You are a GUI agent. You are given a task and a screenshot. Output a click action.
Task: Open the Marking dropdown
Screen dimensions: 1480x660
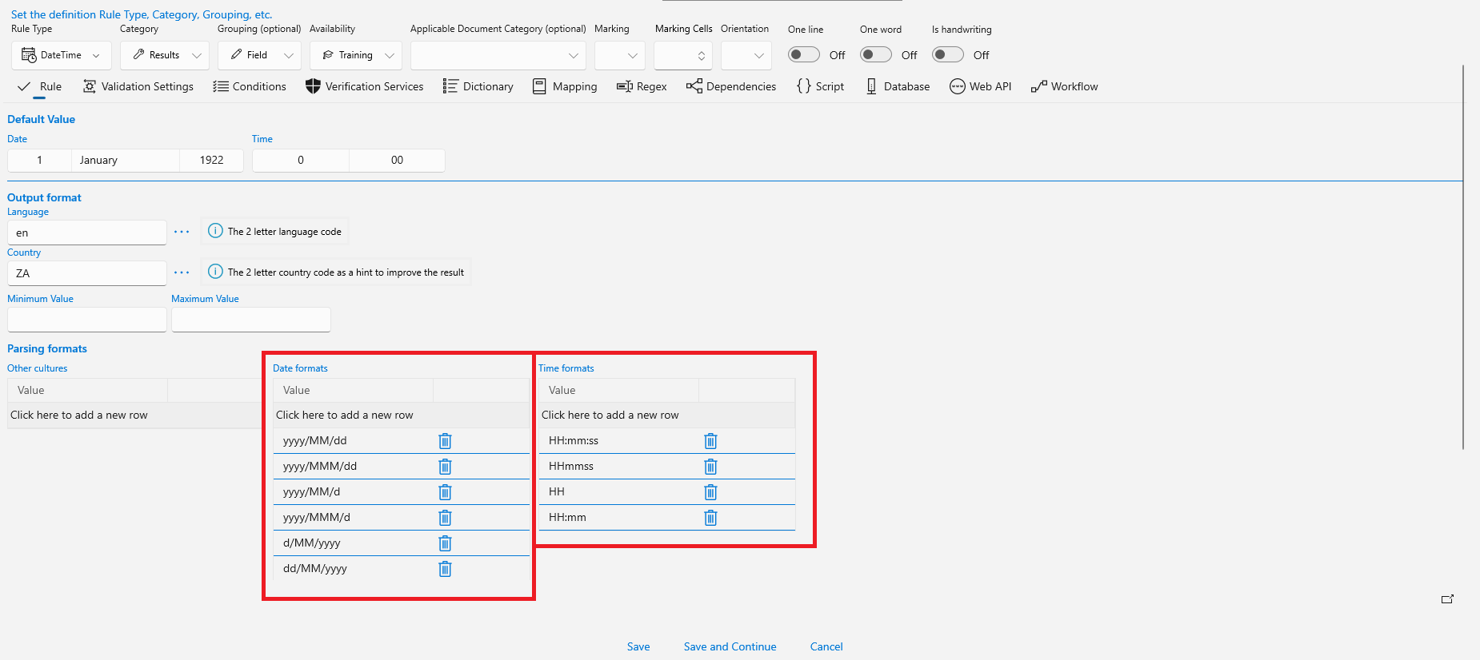(x=620, y=55)
